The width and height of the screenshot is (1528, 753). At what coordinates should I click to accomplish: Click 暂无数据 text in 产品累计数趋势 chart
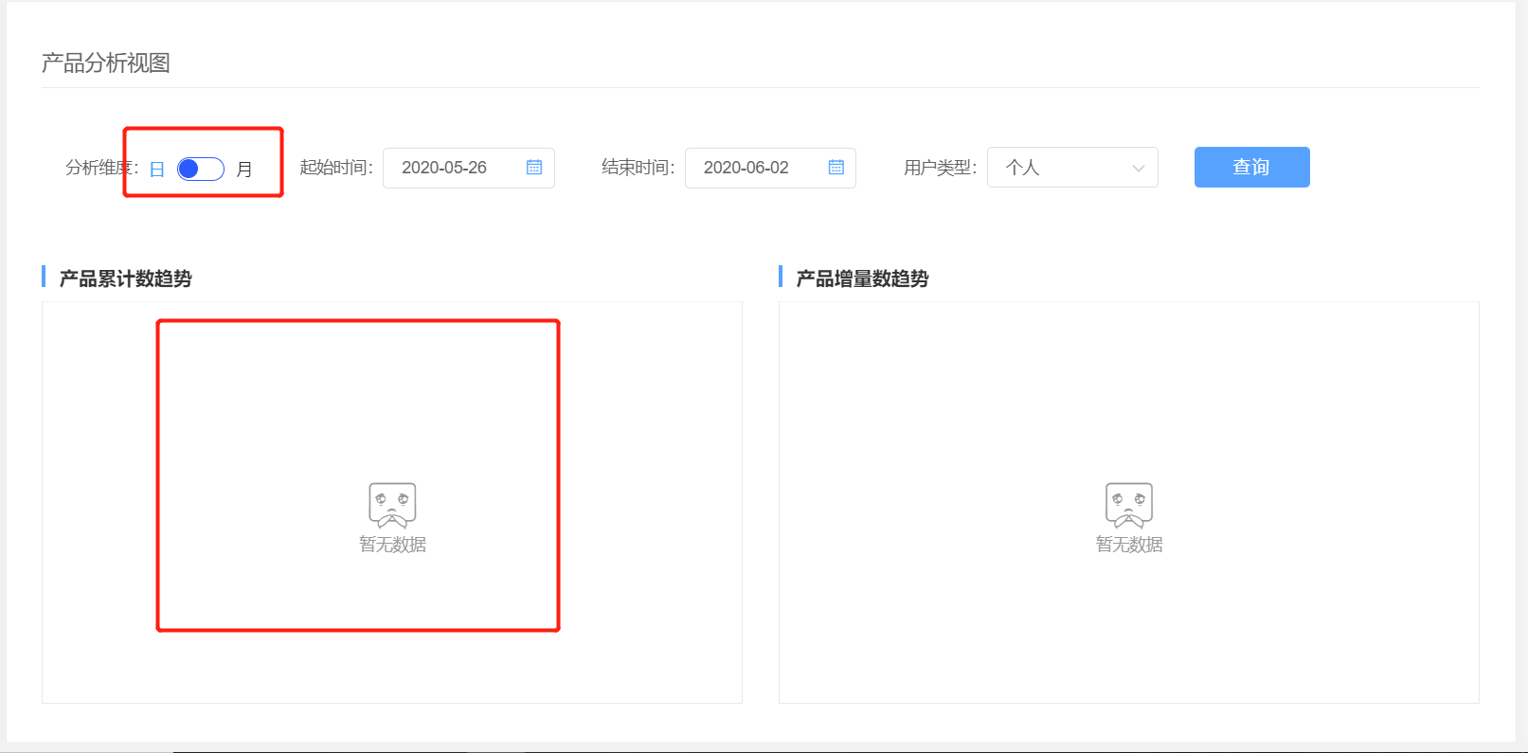point(392,545)
